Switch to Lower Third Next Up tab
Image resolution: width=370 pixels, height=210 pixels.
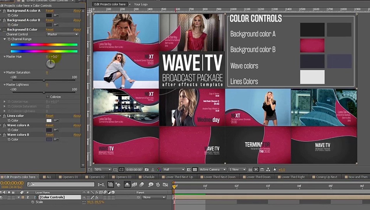pos(177,177)
